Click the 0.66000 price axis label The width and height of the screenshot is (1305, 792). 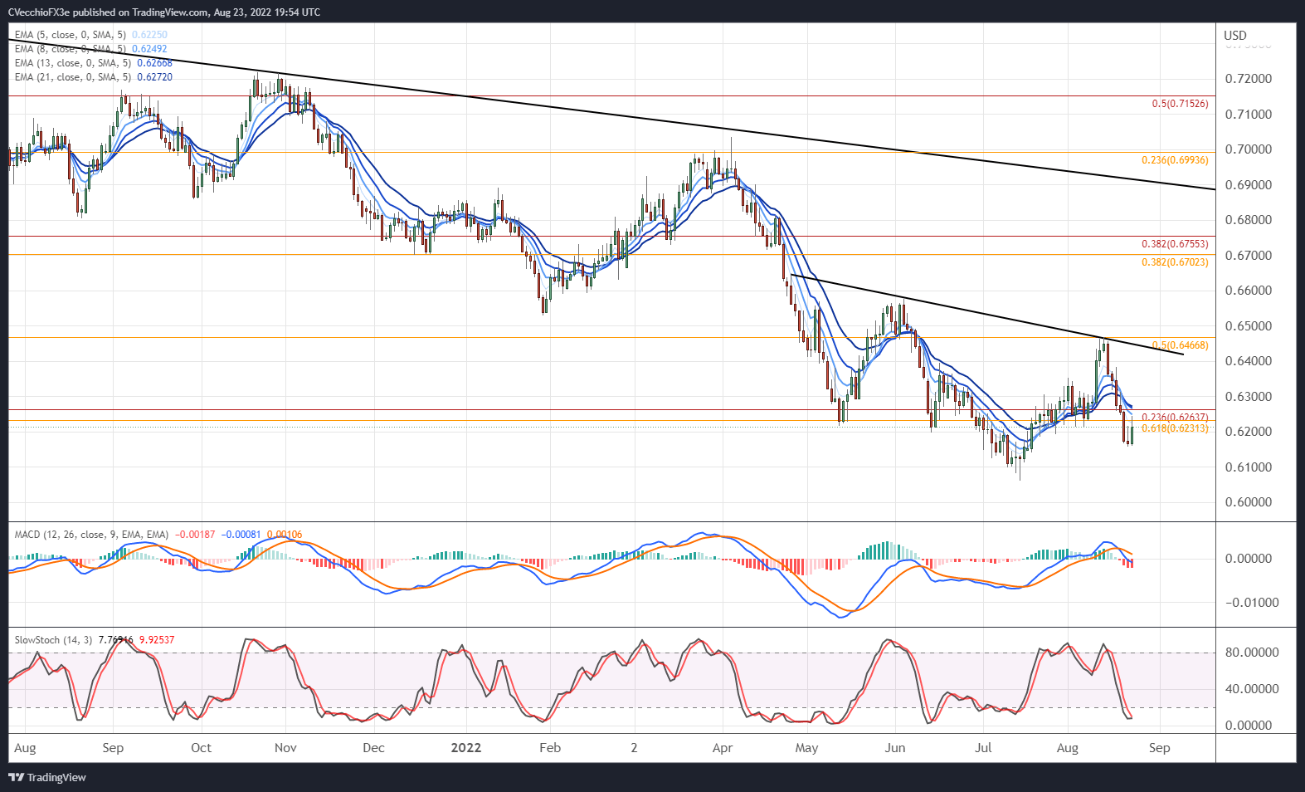coord(1249,291)
